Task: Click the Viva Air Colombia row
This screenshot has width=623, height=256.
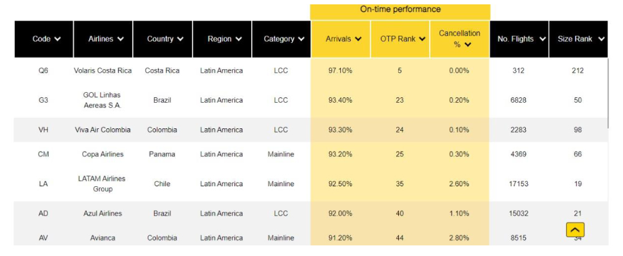Action: coord(103,130)
